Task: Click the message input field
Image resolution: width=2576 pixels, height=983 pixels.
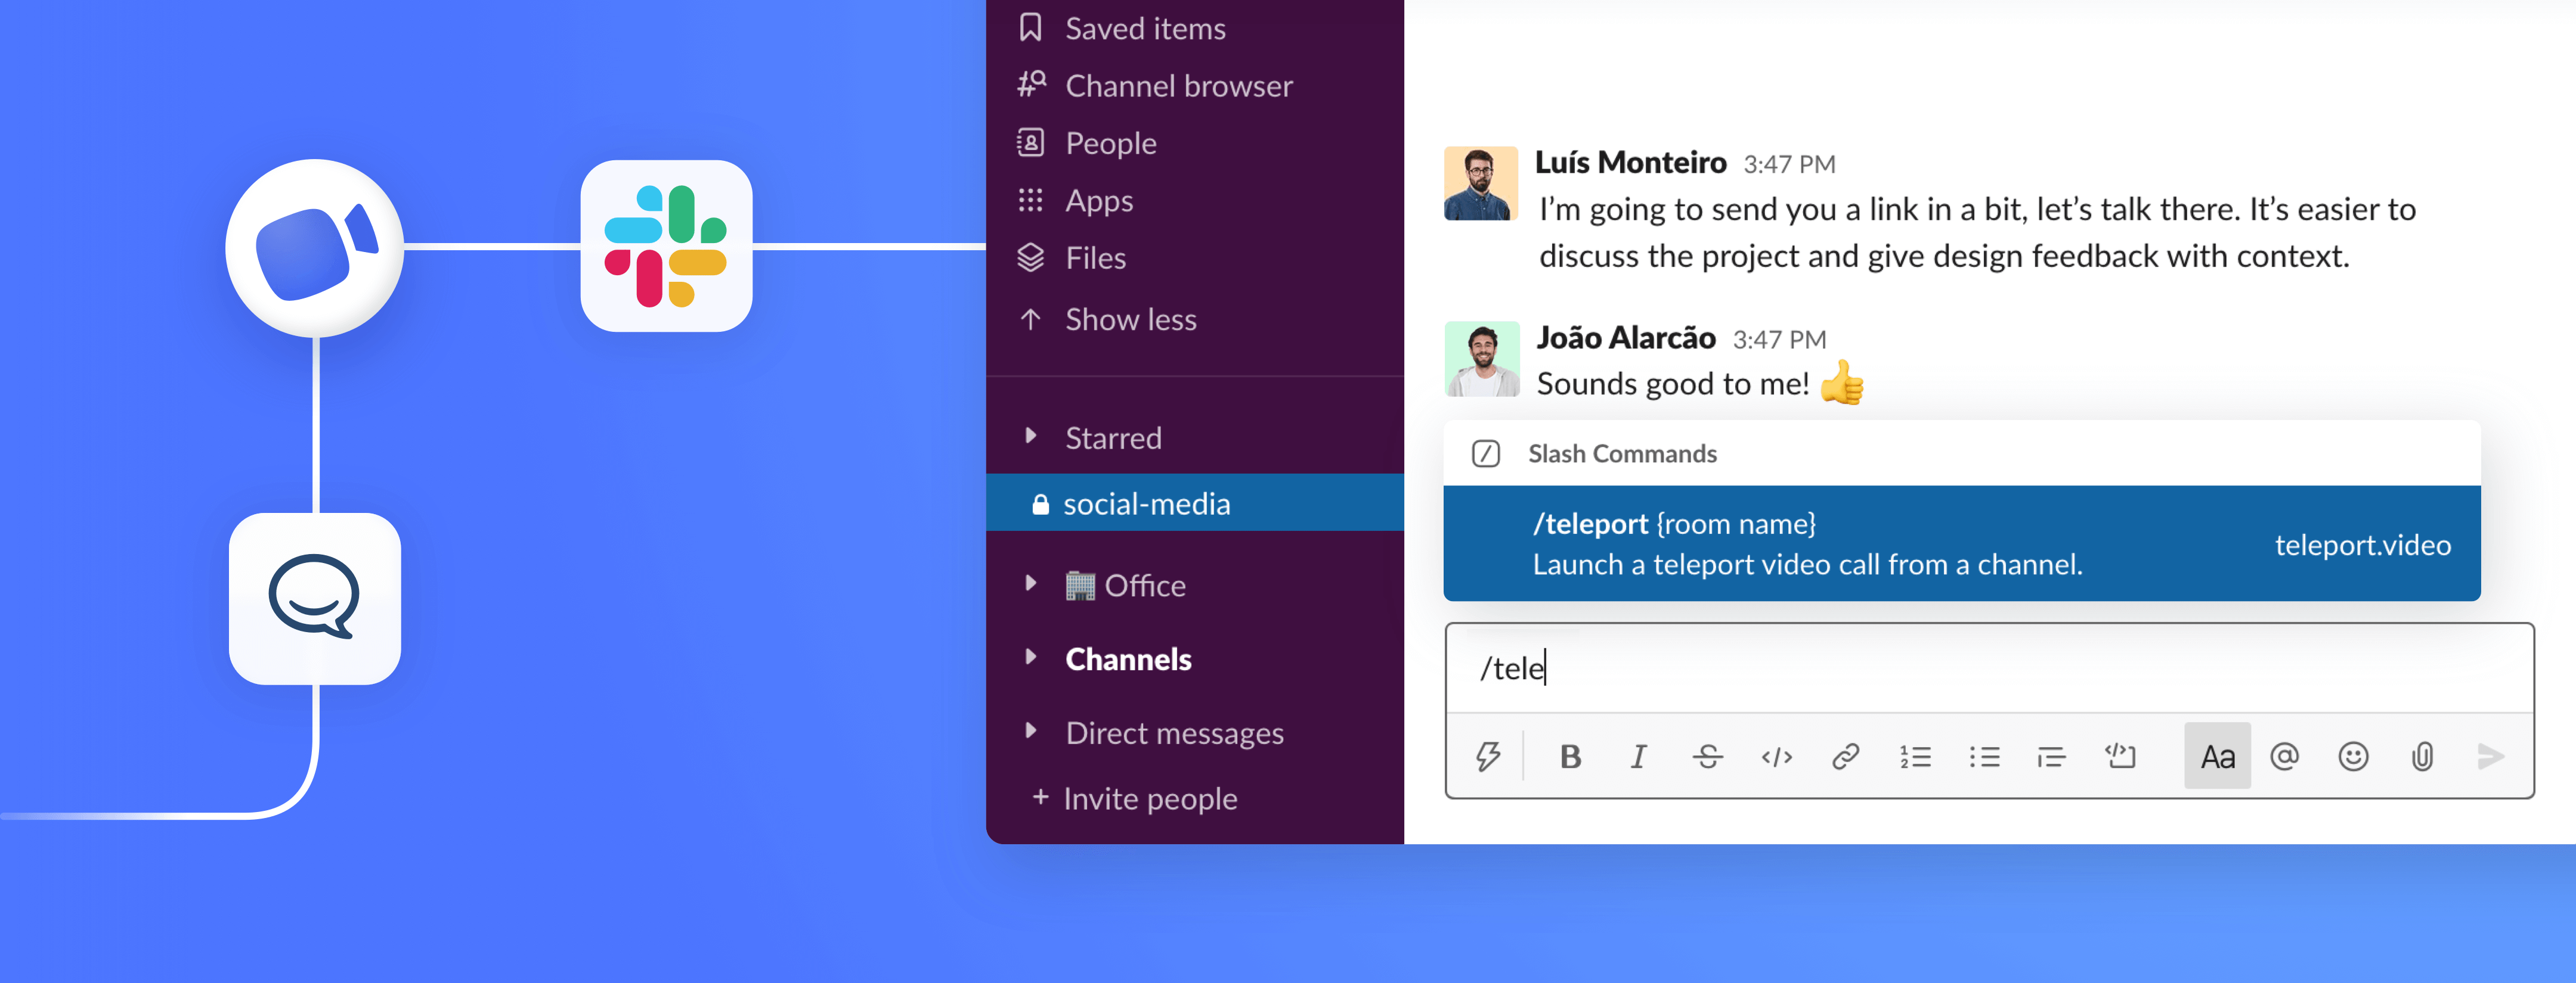Action: 1990,668
